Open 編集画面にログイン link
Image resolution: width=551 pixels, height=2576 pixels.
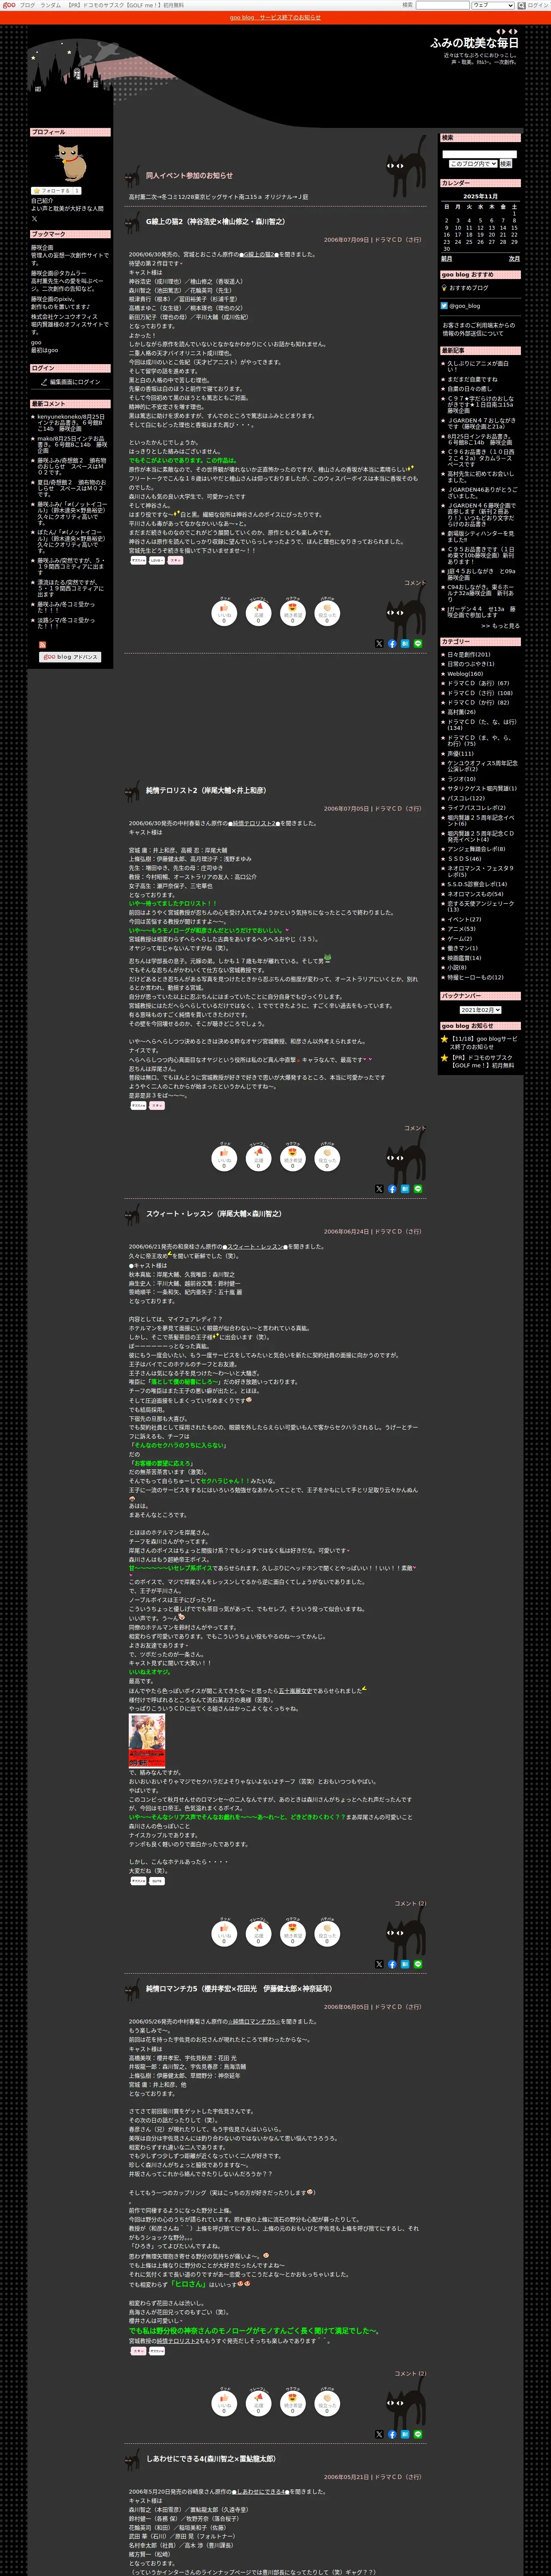75,382
